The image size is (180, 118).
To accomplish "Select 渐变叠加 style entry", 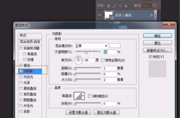I will [30, 94].
